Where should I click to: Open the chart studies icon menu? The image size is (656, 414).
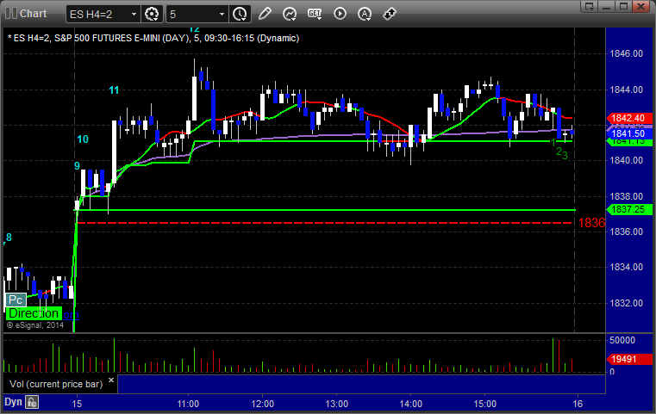click(x=290, y=14)
